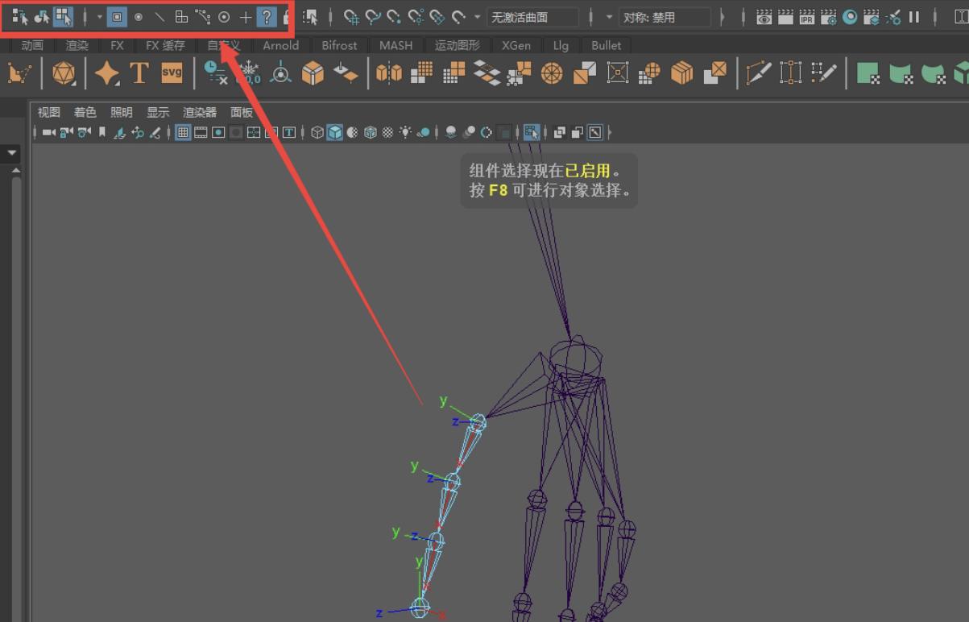
Task: Click the select by hierarchy button
Action: 19,16
